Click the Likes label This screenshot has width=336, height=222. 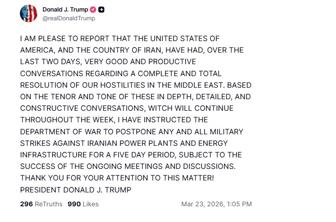pos(91,204)
